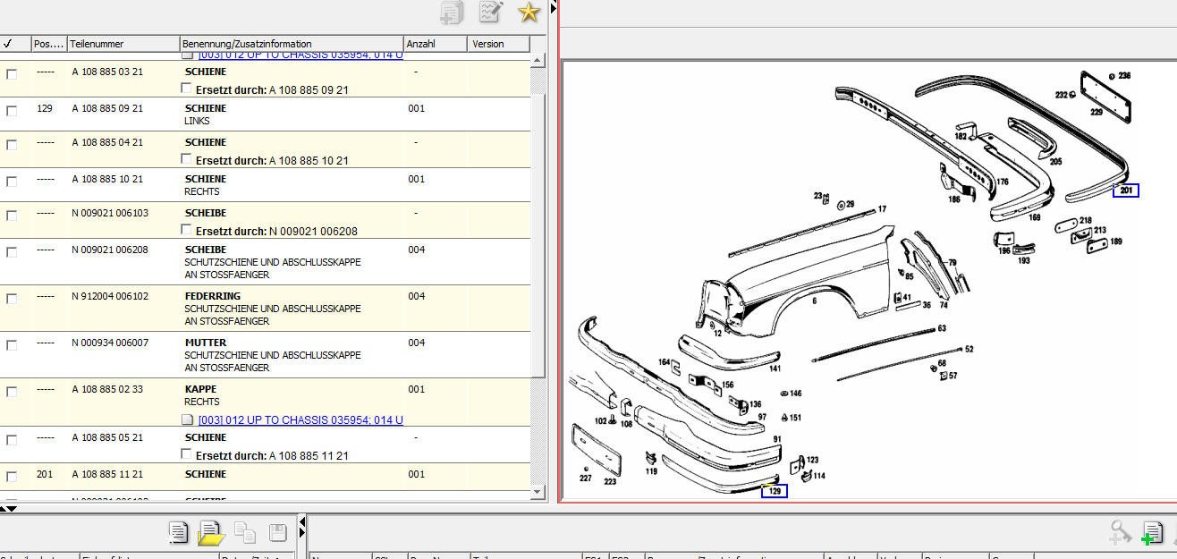
Task: Click callout 205 in the diagram
Action: 1055,162
